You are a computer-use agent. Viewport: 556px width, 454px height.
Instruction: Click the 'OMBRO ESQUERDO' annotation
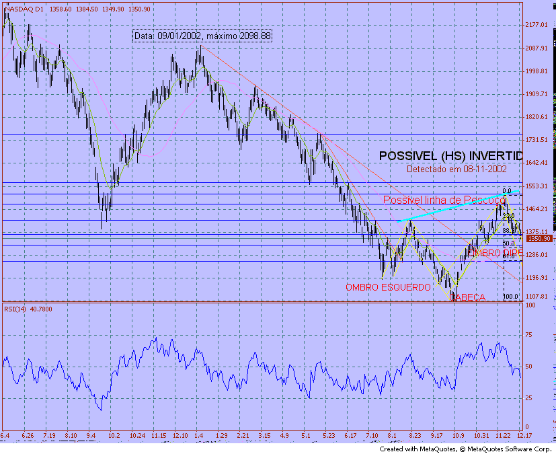pos(389,287)
